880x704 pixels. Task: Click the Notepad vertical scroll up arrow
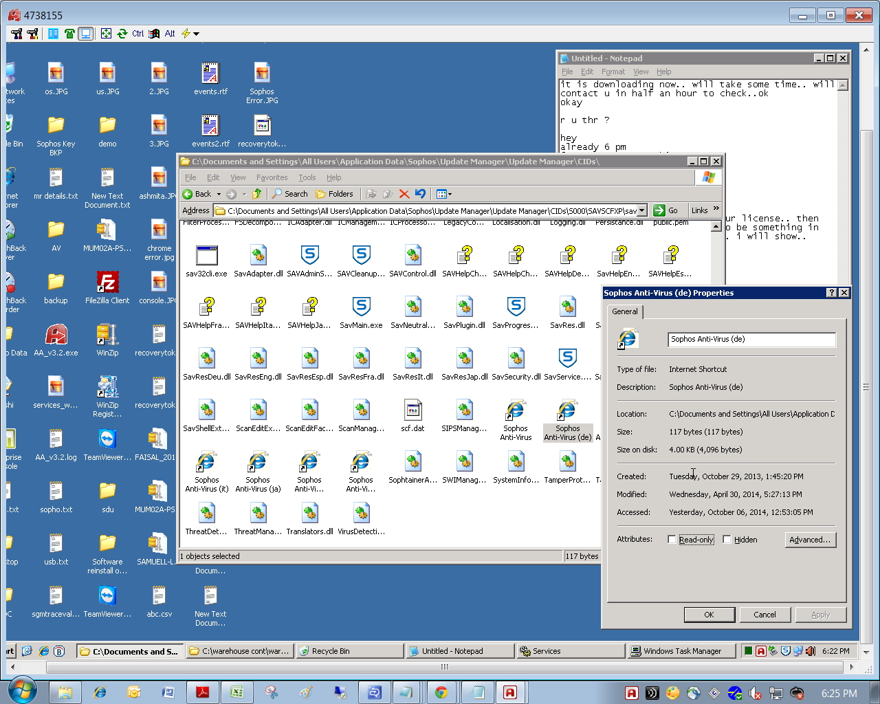(x=843, y=85)
